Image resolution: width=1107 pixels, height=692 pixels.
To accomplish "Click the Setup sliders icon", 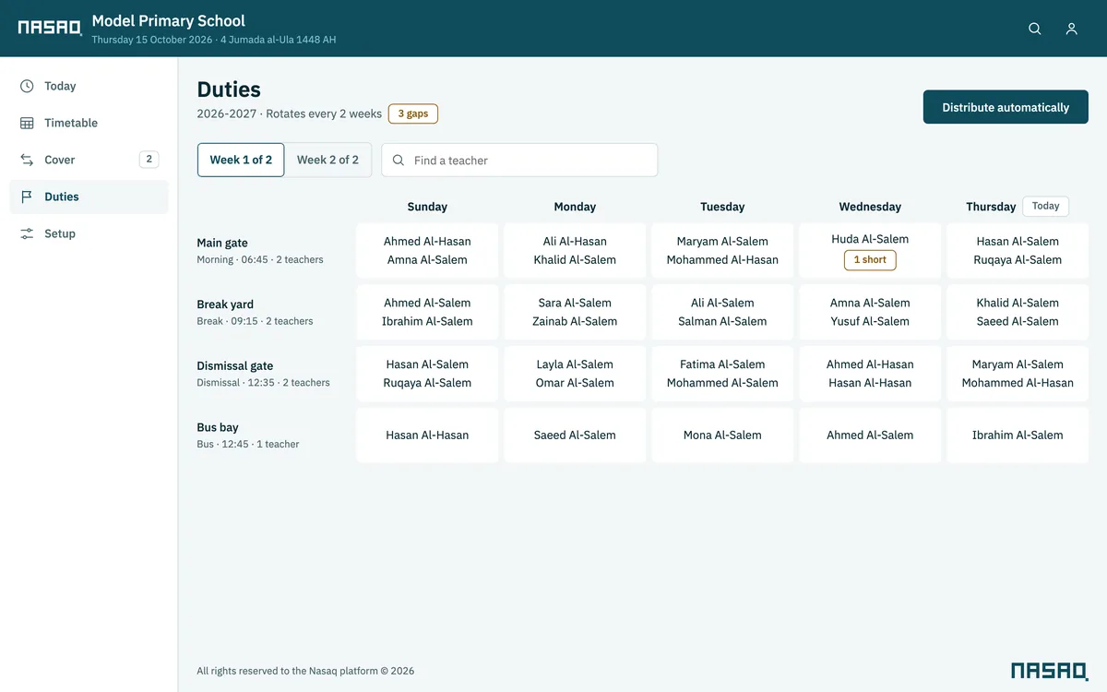I will (27, 233).
